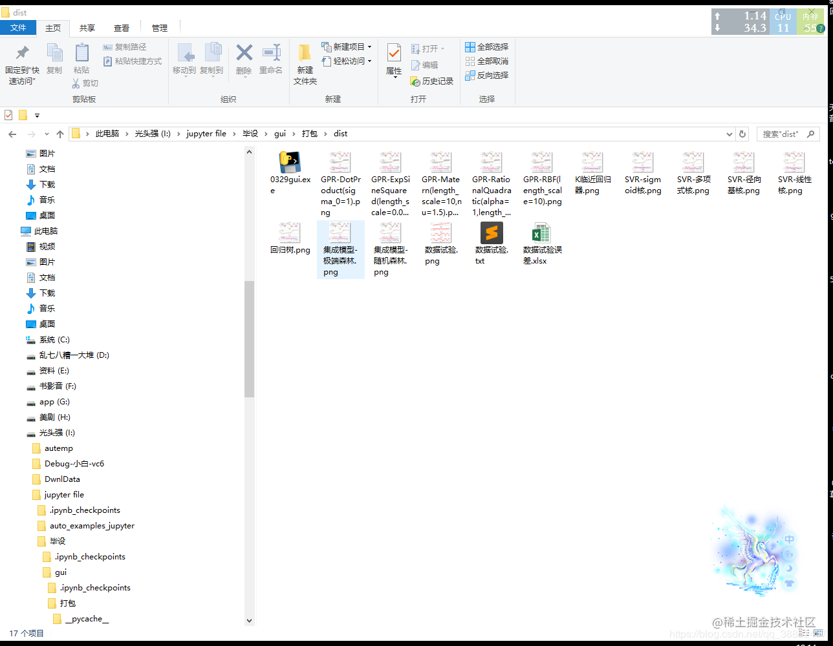Click the Delete (删除) icon
This screenshot has height=646, width=833.
[244, 54]
